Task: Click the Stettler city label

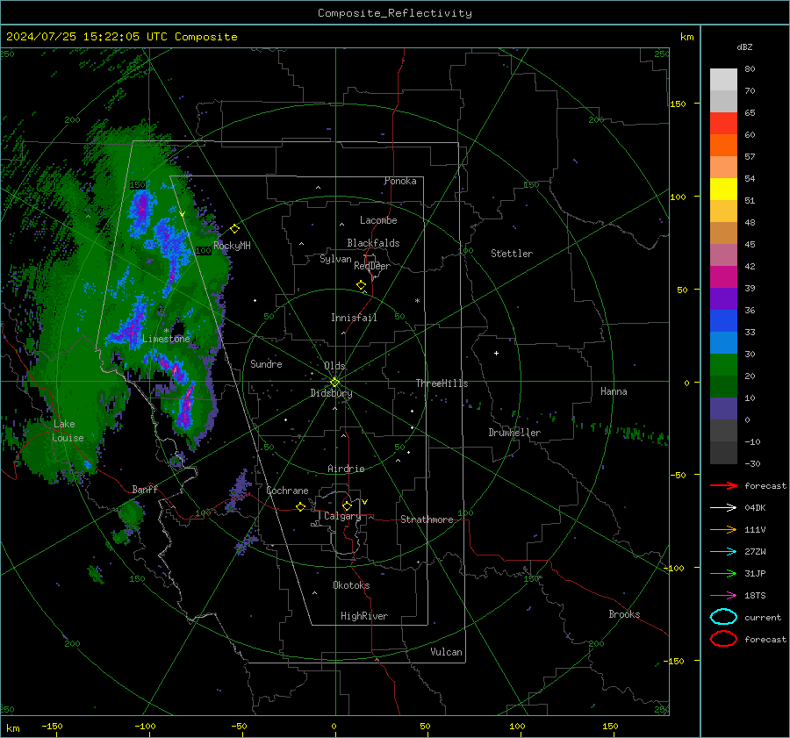Action: click(512, 254)
